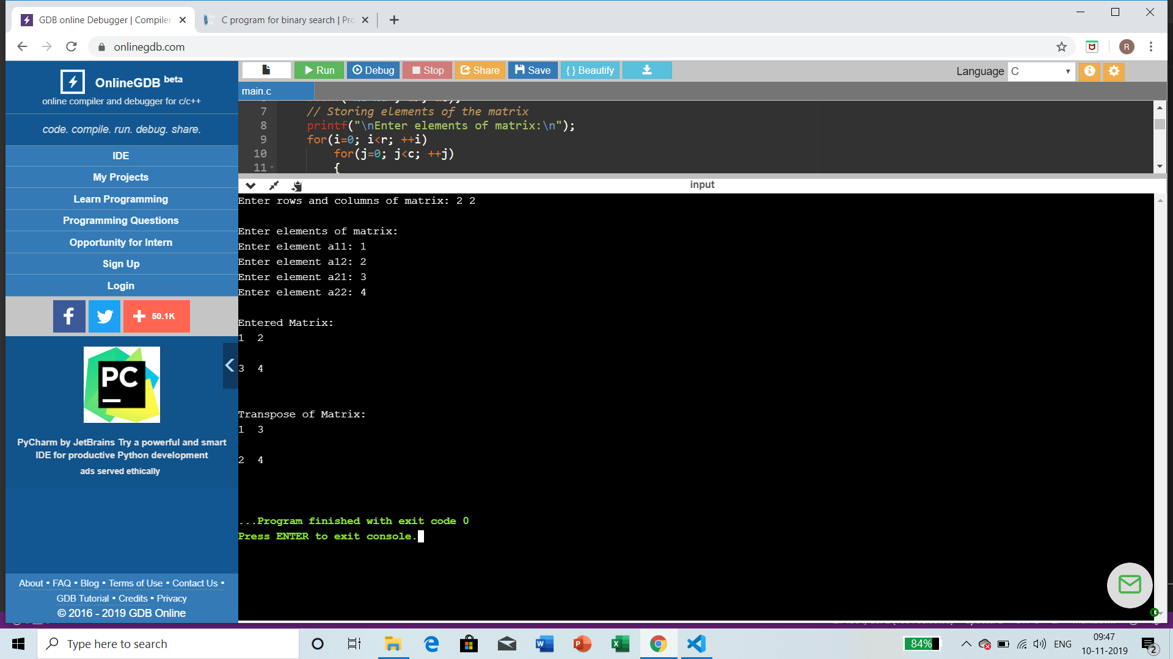This screenshot has width=1173, height=659.
Task: Select the main.c file tab
Action: (257, 91)
